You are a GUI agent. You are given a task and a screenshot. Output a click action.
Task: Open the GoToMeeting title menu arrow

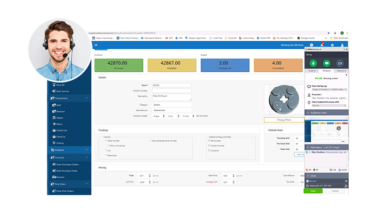tap(321, 49)
